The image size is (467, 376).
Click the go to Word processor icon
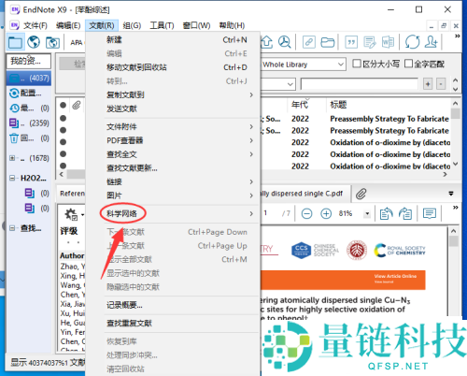[388, 42]
